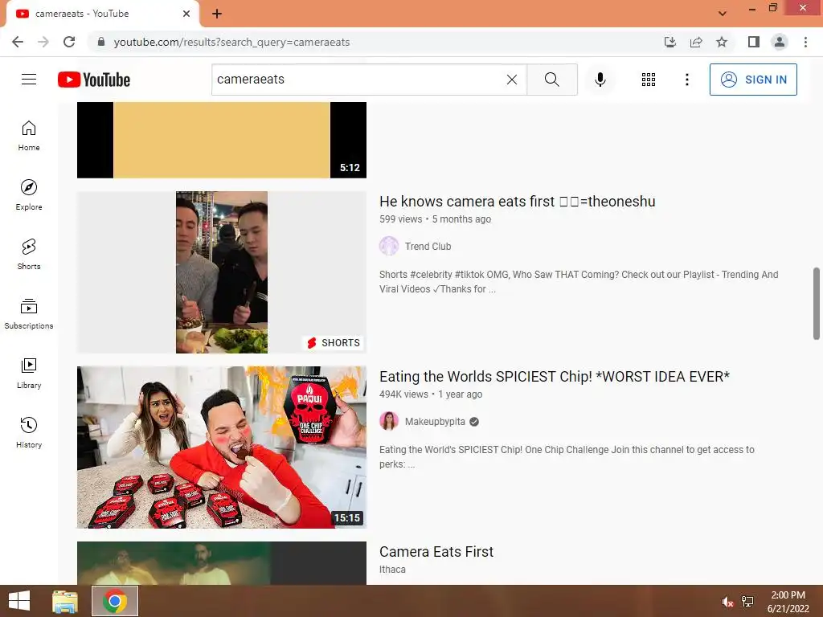The width and height of the screenshot is (823, 617).
Task: Open the Chrome three-dot menu
Action: [x=805, y=42]
